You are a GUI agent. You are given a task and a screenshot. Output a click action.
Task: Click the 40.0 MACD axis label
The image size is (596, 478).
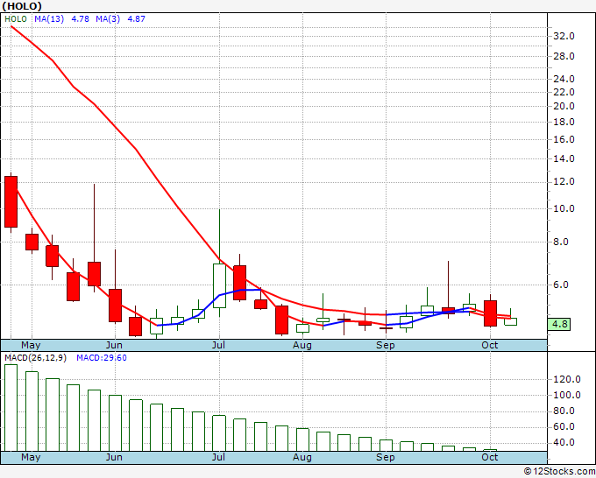coord(564,443)
